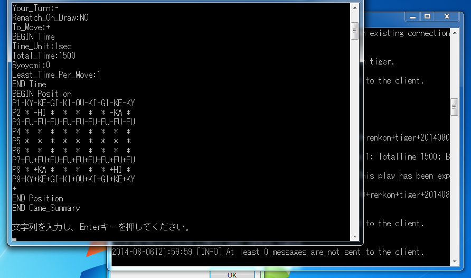
Task: Click the back console's scroll down arrow
Action: (x=455, y=262)
